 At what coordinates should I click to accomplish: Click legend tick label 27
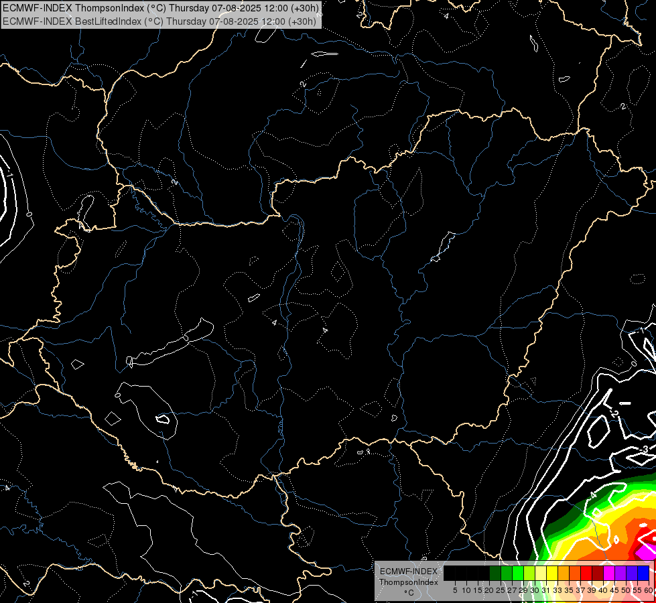512,590
